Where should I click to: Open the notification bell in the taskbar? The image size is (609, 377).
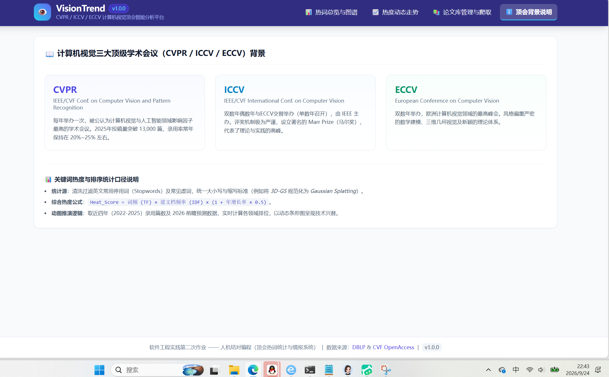(598, 370)
